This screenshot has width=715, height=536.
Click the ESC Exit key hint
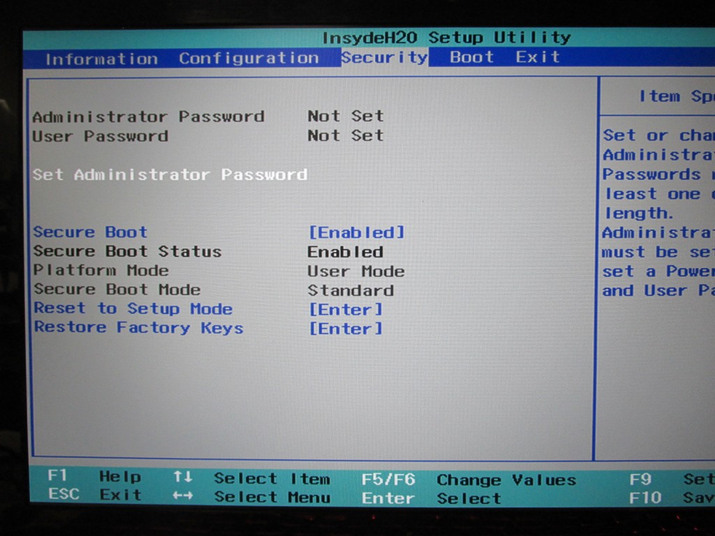point(94,495)
